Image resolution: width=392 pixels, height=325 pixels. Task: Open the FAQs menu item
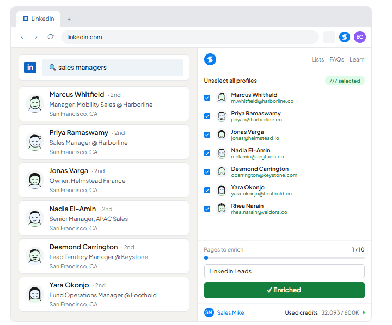pyautogui.click(x=337, y=59)
